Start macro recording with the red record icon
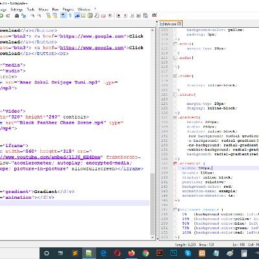The height and width of the screenshot is (259, 259). [118, 16]
